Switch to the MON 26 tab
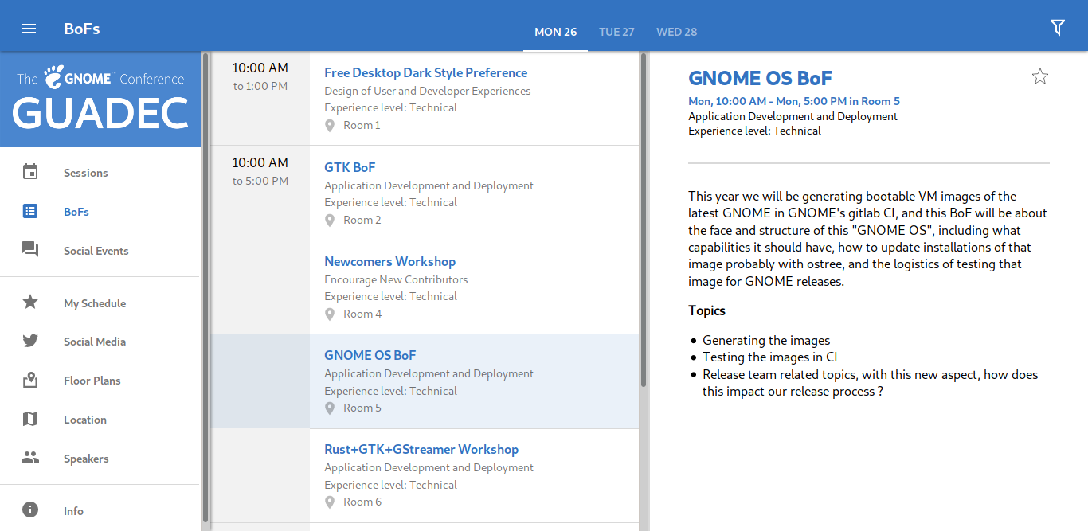 [555, 32]
